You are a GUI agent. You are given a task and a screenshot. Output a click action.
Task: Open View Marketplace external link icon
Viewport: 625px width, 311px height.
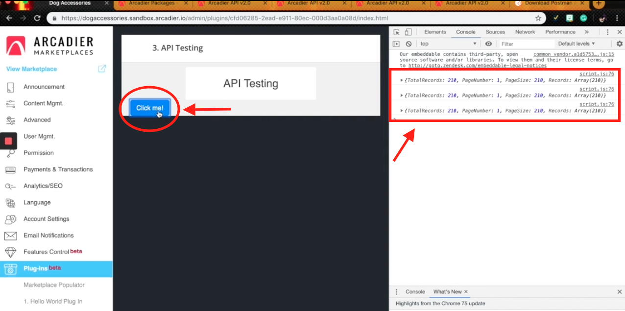(102, 69)
